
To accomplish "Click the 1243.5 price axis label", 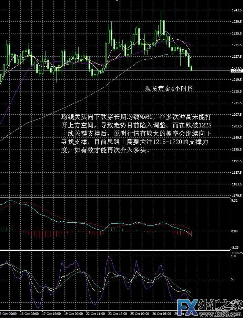I will pos(237,10).
